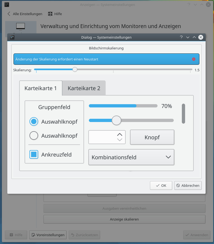Click the back arrow for Alle Einstellungen
This screenshot has width=214, height=244.
pos(9,14)
